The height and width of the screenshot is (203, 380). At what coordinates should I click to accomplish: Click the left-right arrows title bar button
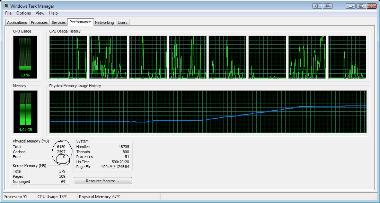click(317, 6)
